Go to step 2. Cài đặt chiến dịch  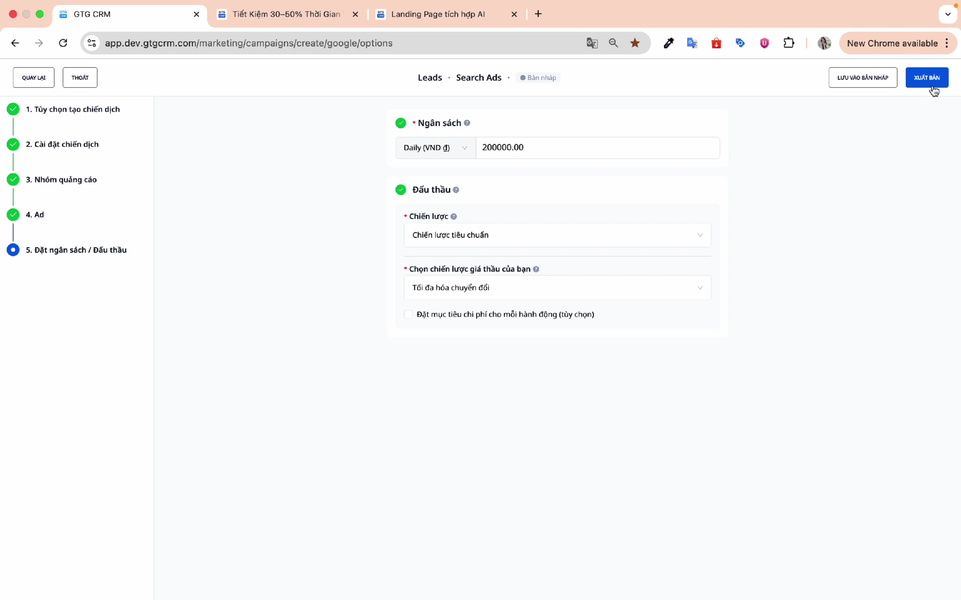[x=62, y=144]
